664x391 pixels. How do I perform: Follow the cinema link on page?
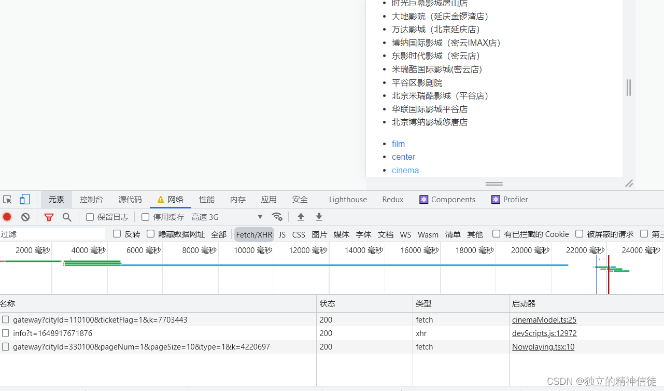[x=405, y=170]
